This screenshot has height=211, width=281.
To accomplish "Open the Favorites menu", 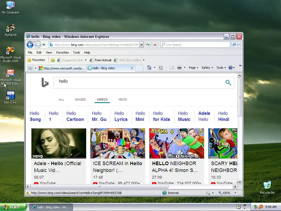I will click(x=62, y=52).
